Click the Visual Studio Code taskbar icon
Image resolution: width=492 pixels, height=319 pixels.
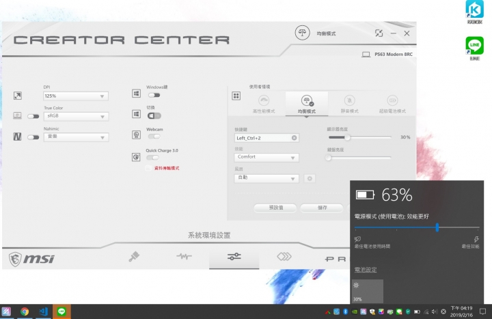click(43, 311)
